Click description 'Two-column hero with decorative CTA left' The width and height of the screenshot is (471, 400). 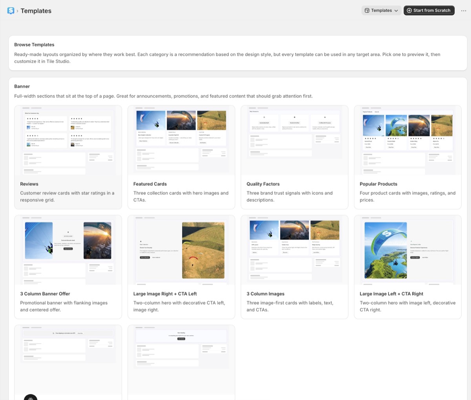tap(179, 307)
